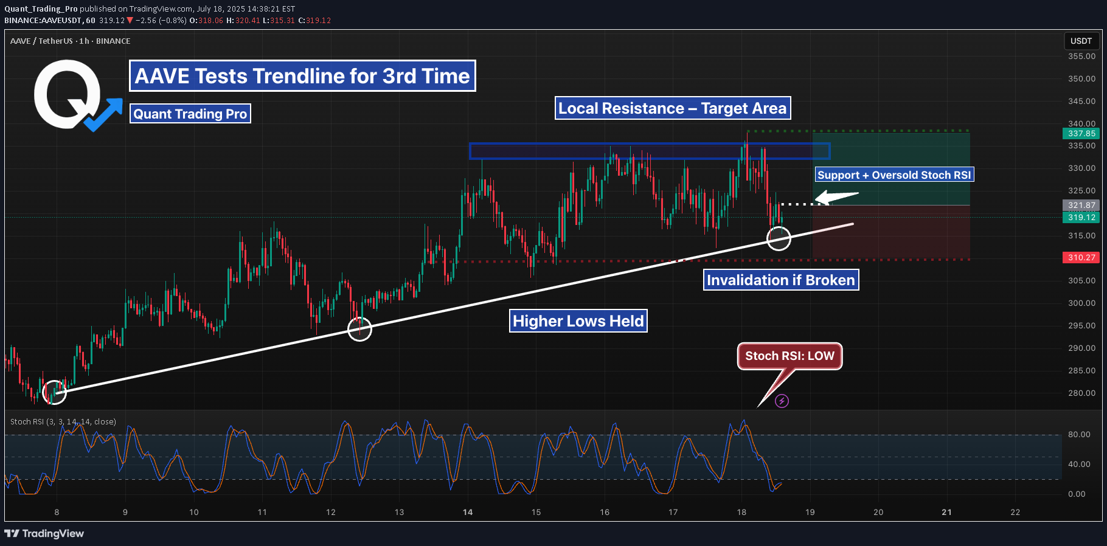Click date 17 on the time axis

(673, 512)
